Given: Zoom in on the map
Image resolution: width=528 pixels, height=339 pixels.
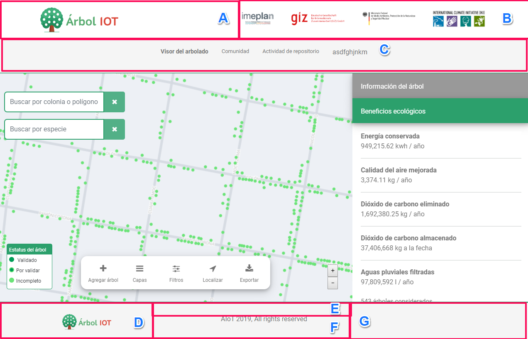Looking at the screenshot, I should pyautogui.click(x=332, y=271).
